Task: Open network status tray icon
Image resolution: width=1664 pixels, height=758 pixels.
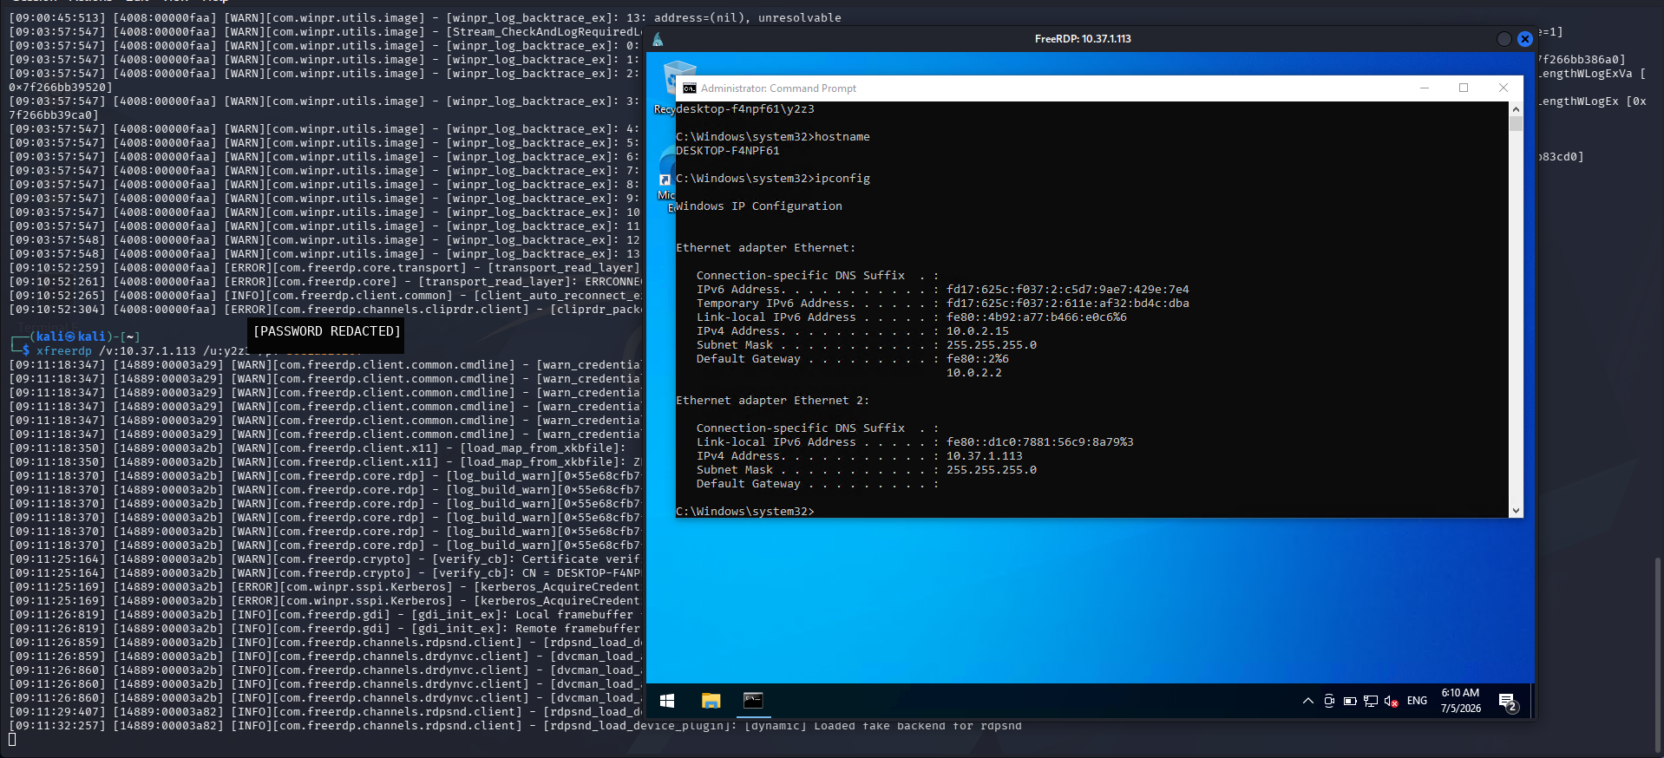Action: pyautogui.click(x=1371, y=701)
